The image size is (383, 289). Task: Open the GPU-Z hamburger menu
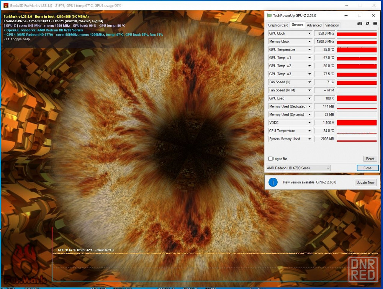tap(375, 23)
